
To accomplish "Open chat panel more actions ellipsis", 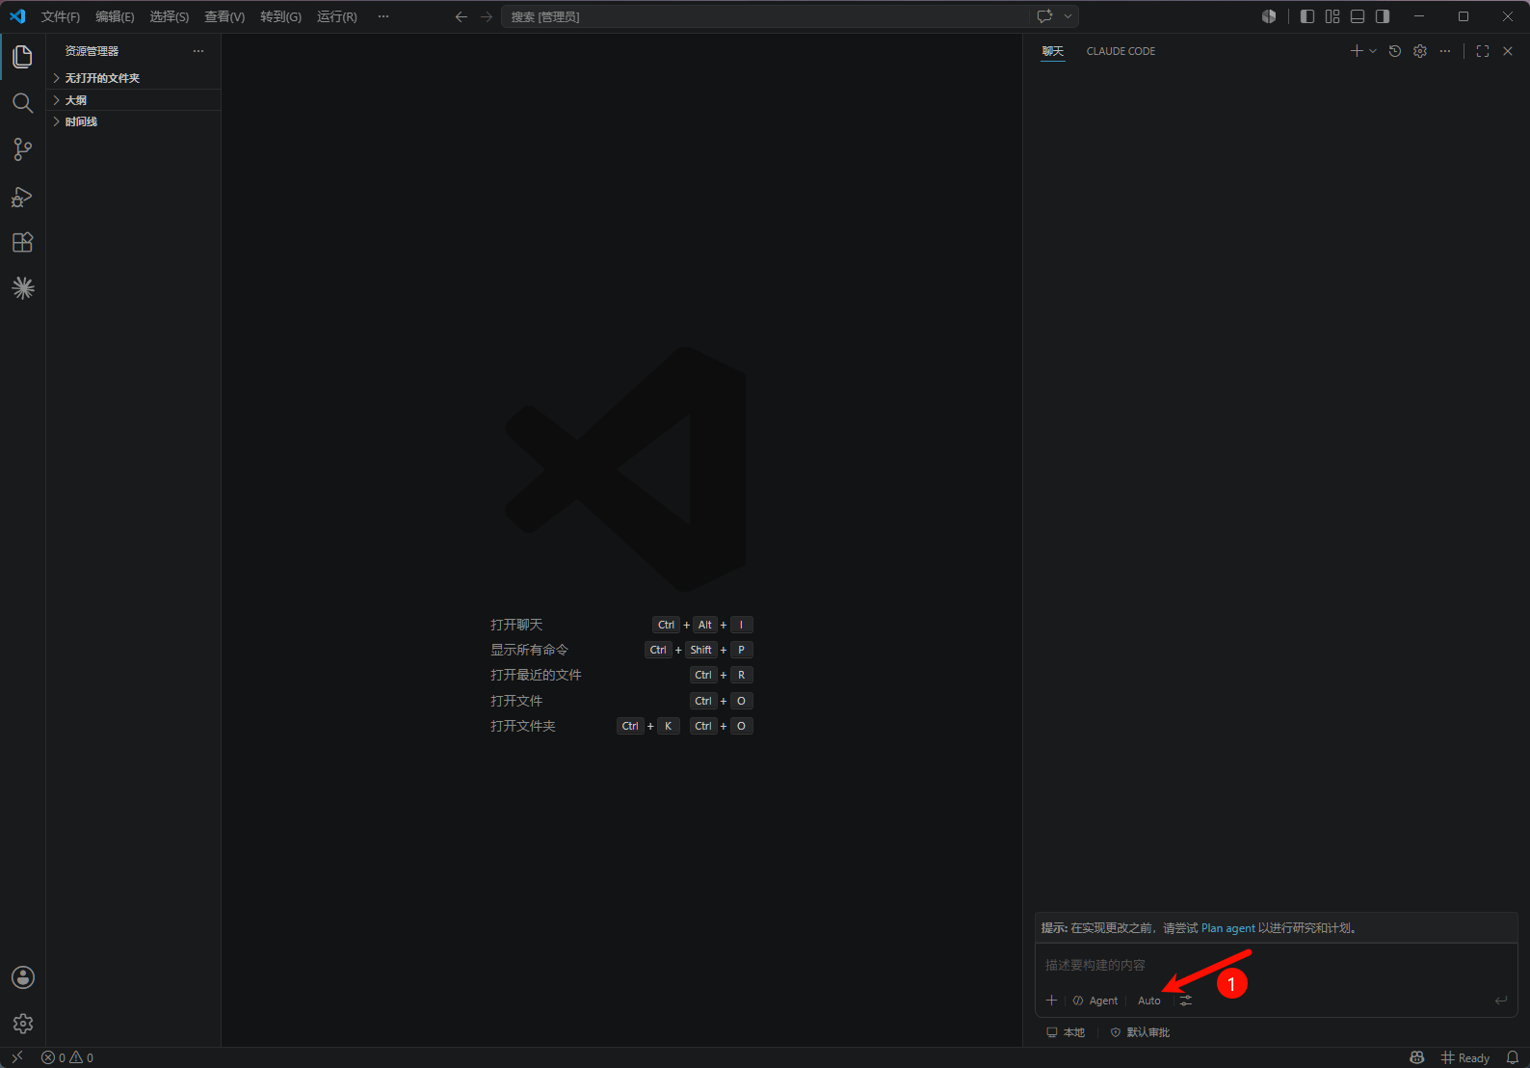I will (1445, 51).
